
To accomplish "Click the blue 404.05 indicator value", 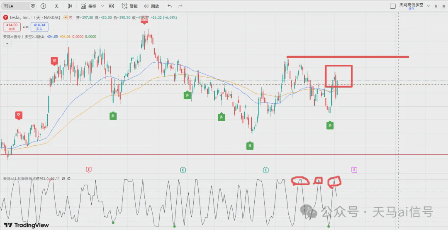I will coord(52,37).
